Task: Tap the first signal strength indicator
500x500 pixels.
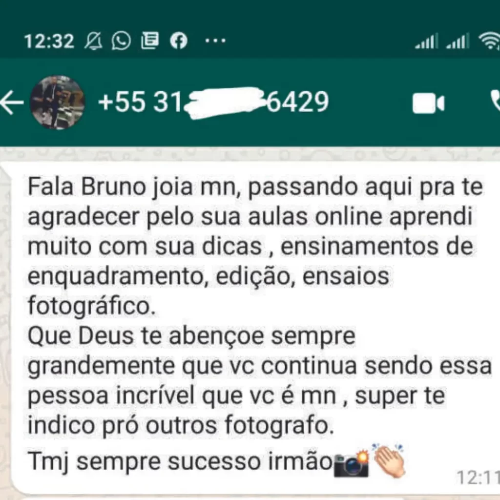Action: [426, 41]
